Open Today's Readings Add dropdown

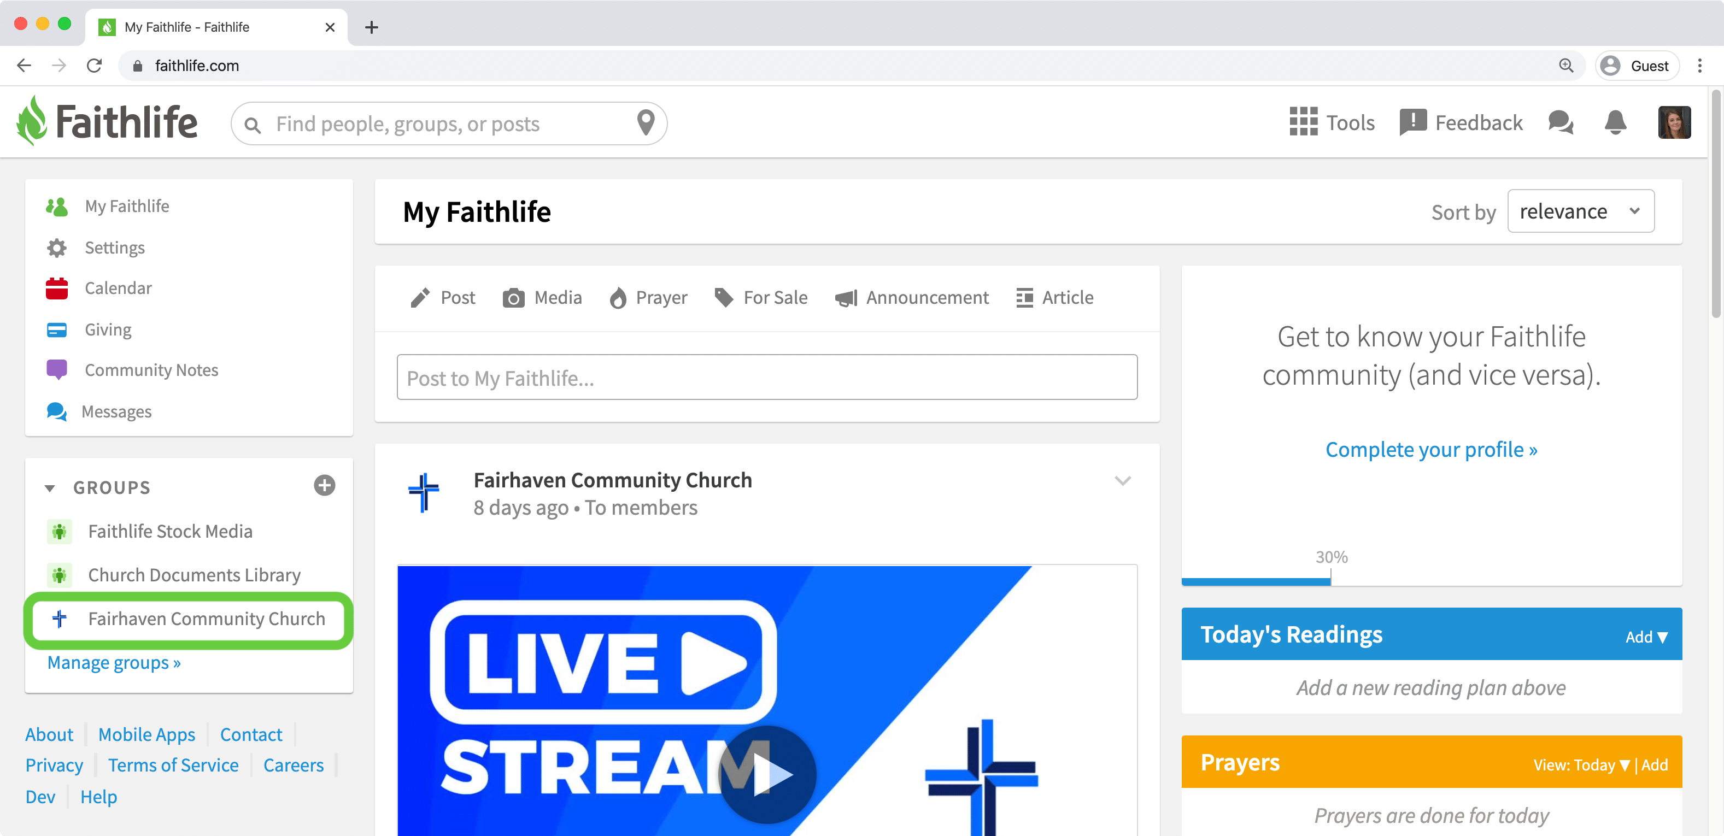[1646, 637]
